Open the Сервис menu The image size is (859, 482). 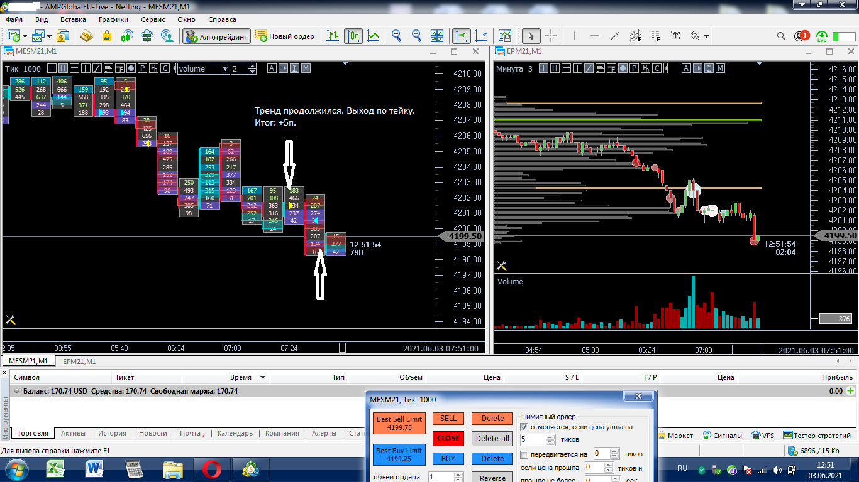tap(153, 19)
